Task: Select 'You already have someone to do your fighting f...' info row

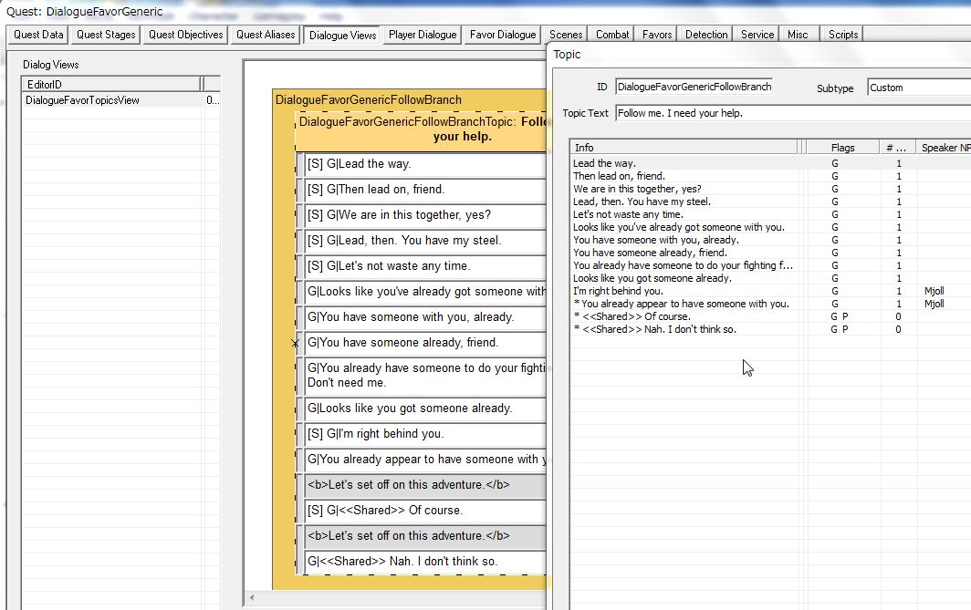Action: click(x=770, y=265)
